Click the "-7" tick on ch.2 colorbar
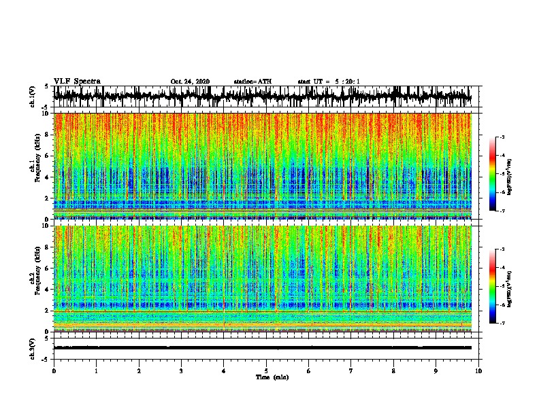 pos(502,323)
